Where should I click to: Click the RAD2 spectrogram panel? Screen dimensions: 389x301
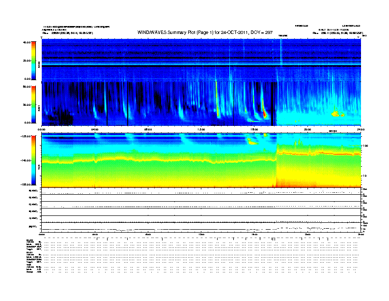(201, 60)
